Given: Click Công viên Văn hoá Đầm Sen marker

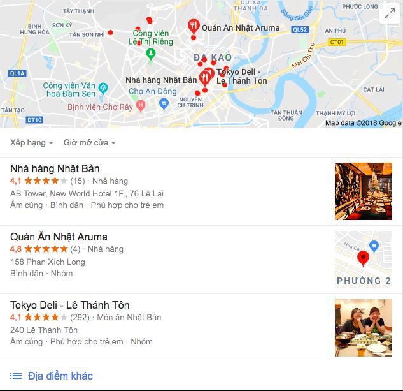Looking at the screenshot, I should point(103,89).
